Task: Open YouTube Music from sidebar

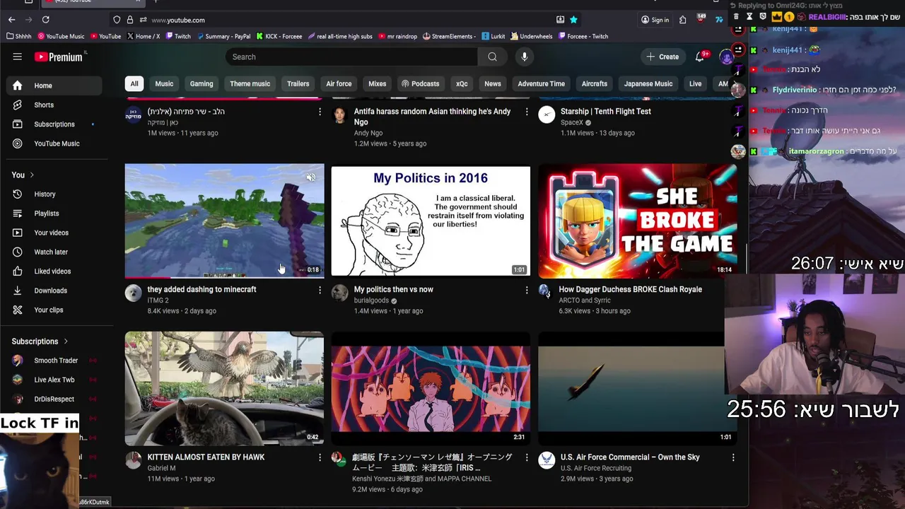Action: (55, 144)
